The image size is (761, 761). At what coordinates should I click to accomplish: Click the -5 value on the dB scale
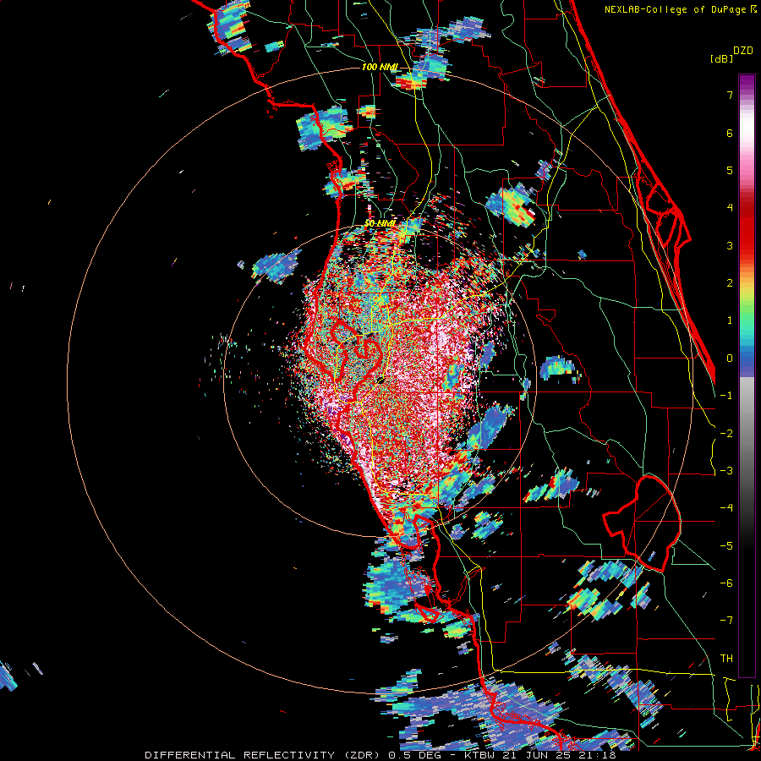tap(726, 546)
